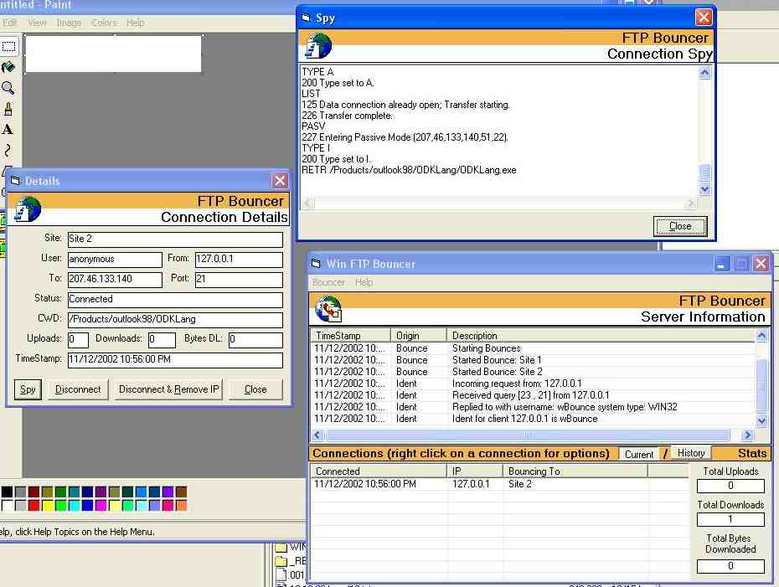The image size is (779, 587).
Task: Close the Spy window using Close button
Action: (x=680, y=226)
